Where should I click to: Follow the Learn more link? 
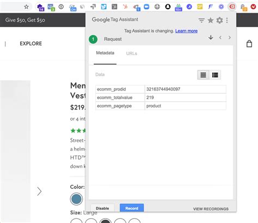(x=186, y=31)
